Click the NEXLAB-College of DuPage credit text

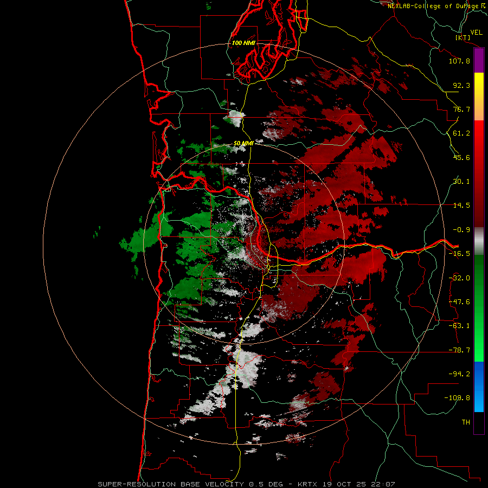(x=436, y=6)
